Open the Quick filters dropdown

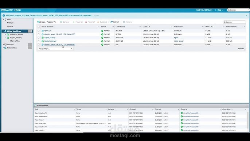(x=56, y=49)
